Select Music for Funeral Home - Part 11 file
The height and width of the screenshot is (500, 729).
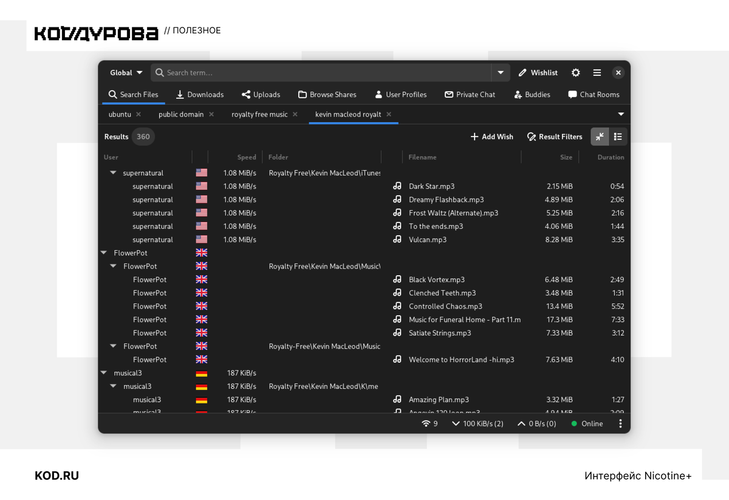465,320
